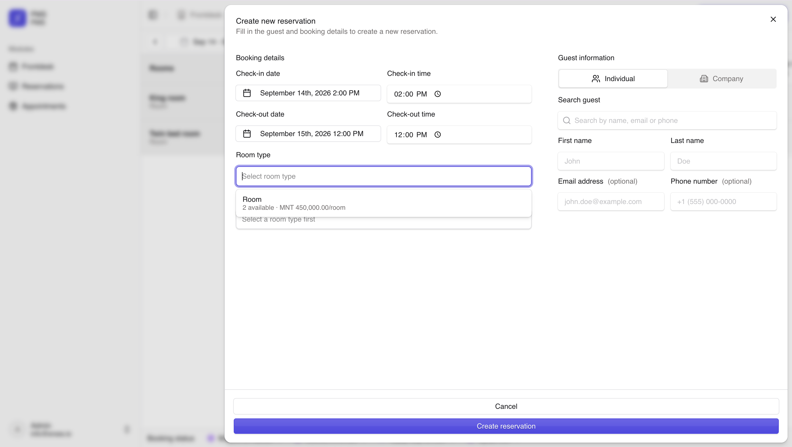Image resolution: width=792 pixels, height=447 pixels.
Task: Open the Check-out date picker showing September 15th
Action: click(308, 134)
